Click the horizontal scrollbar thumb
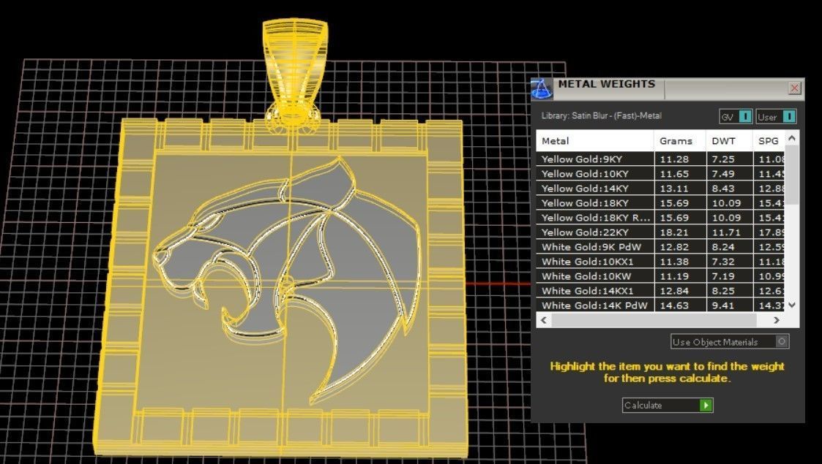 coord(654,319)
